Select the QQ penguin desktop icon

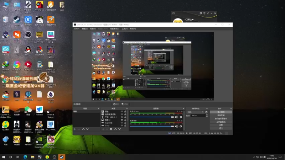point(28,51)
